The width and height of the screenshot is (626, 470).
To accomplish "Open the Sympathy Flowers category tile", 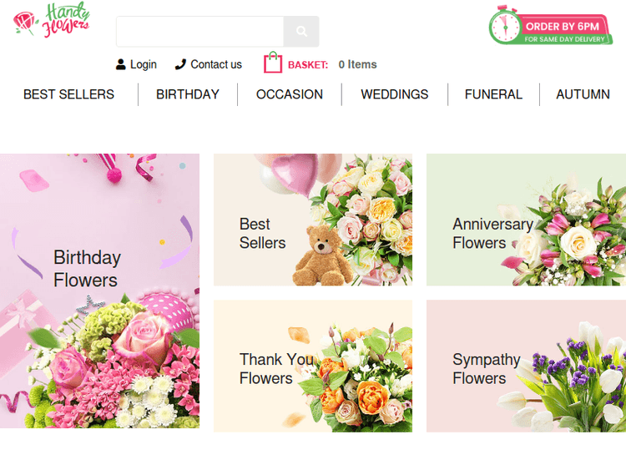I will [526, 366].
